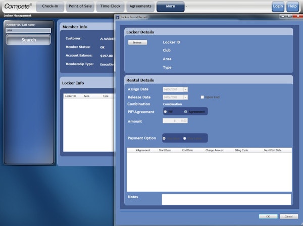Viewport: 303px width, 226px height.
Task: Open the Release Date dropdown
Action: tap(185, 97)
